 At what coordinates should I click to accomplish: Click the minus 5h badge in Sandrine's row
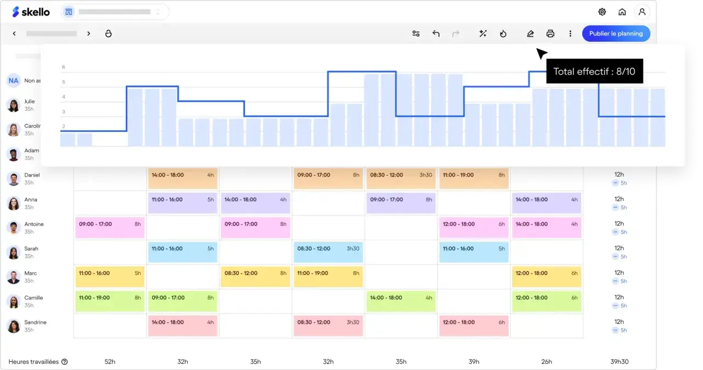pyautogui.click(x=620, y=330)
